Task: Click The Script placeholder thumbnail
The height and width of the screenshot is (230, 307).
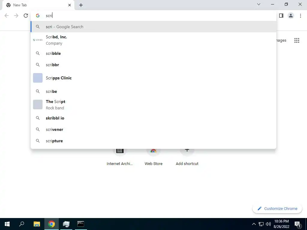Action: point(38,105)
